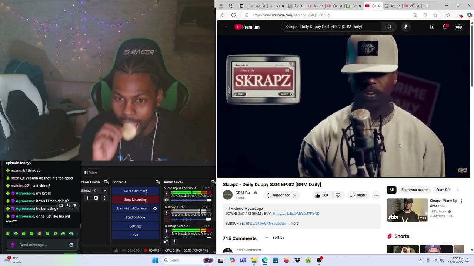
Task: Open Audio Mixer advanced properties gears
Action: click(166, 242)
